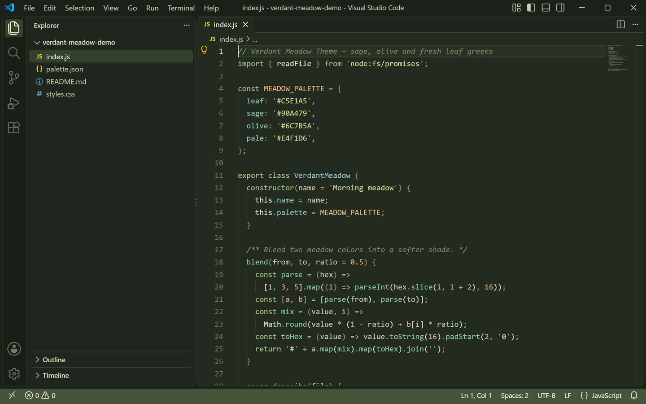Viewport: 646px width, 404px height.
Task: Open the Accounts menu icon
Action: pos(14,349)
